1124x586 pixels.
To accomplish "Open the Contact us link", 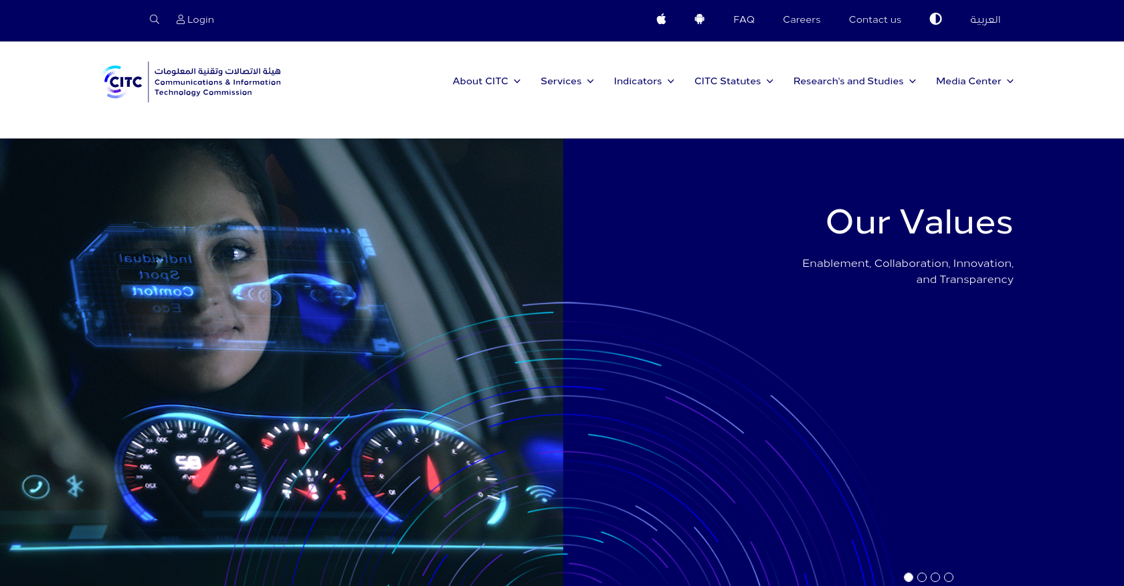I will pyautogui.click(x=875, y=19).
